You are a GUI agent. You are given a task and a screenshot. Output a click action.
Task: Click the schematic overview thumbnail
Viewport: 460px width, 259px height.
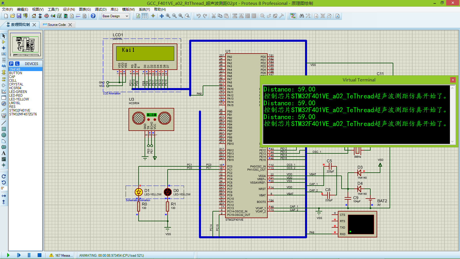pyautogui.click(x=25, y=45)
